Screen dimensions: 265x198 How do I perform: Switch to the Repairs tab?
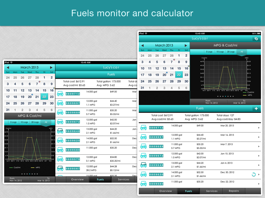[233, 191]
